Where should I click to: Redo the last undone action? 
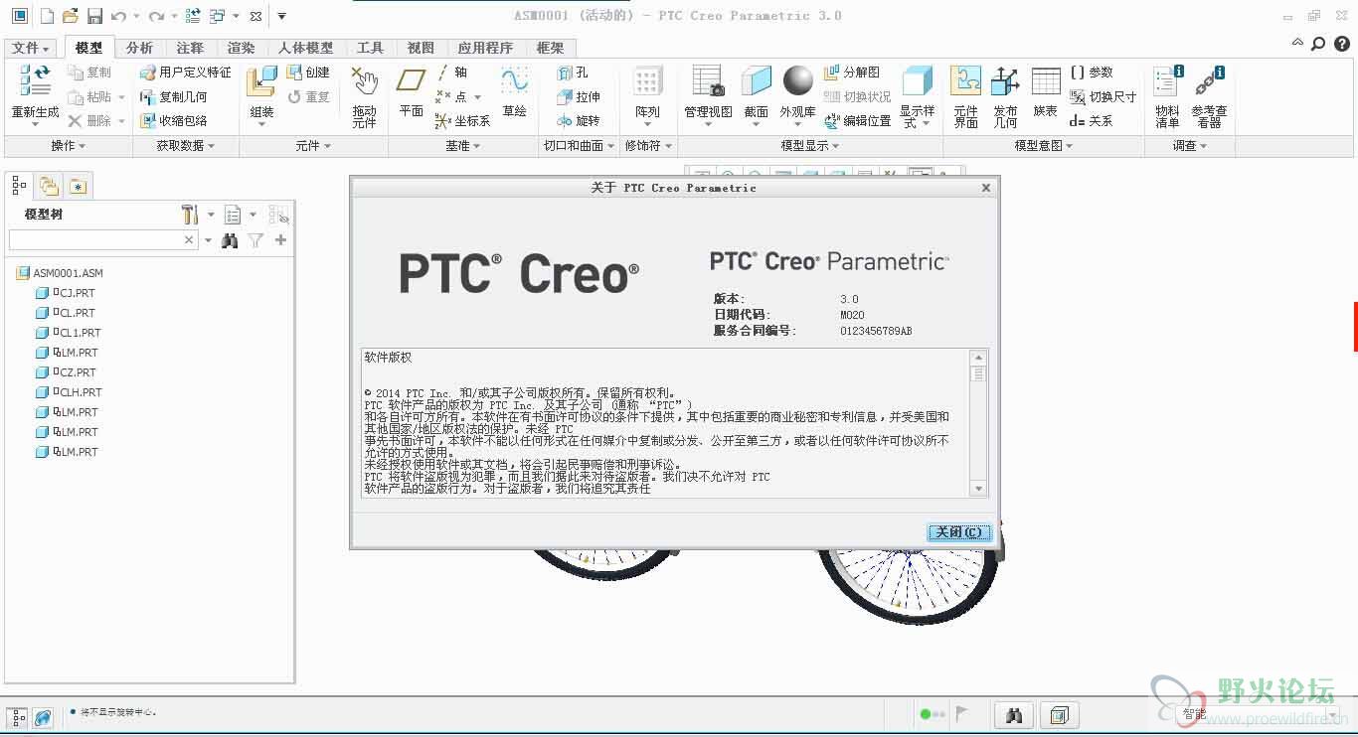(156, 16)
